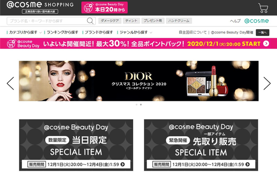The height and width of the screenshot is (172, 277).
Task: Click the 一覧へ button
Action: (262, 33)
